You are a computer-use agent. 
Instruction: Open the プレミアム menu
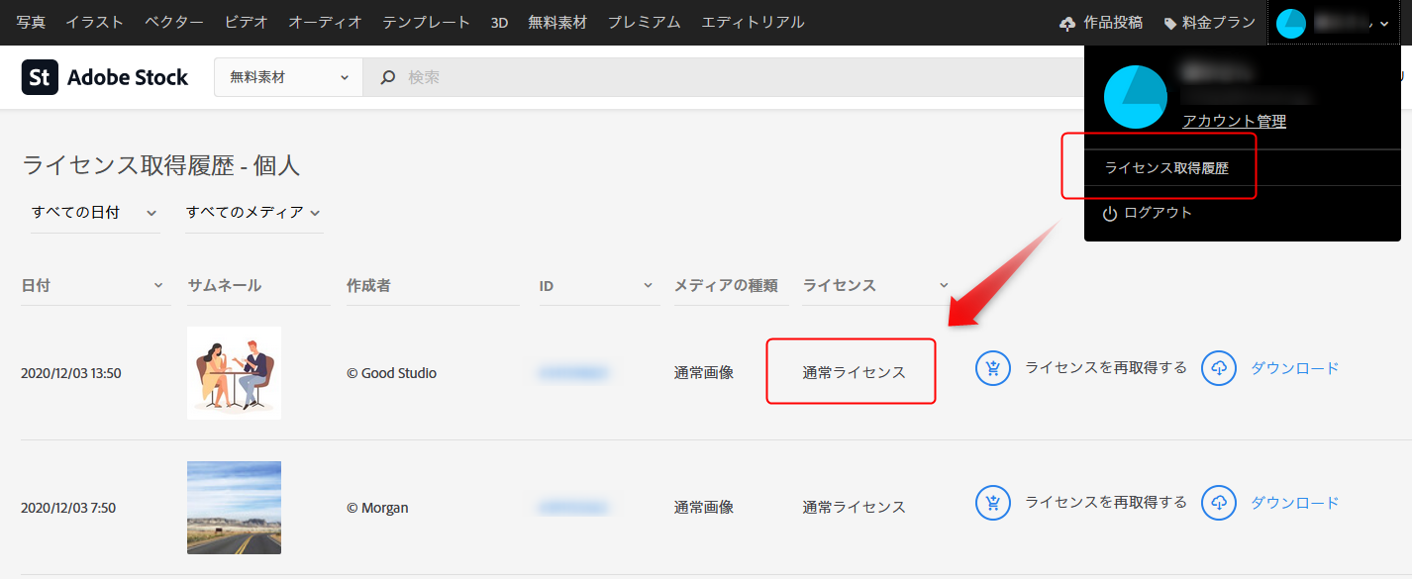(644, 22)
